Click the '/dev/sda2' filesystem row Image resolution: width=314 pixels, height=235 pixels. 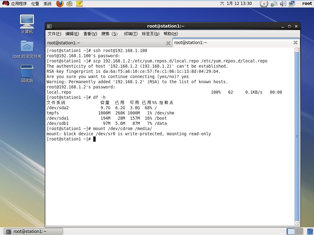[x=102, y=108]
